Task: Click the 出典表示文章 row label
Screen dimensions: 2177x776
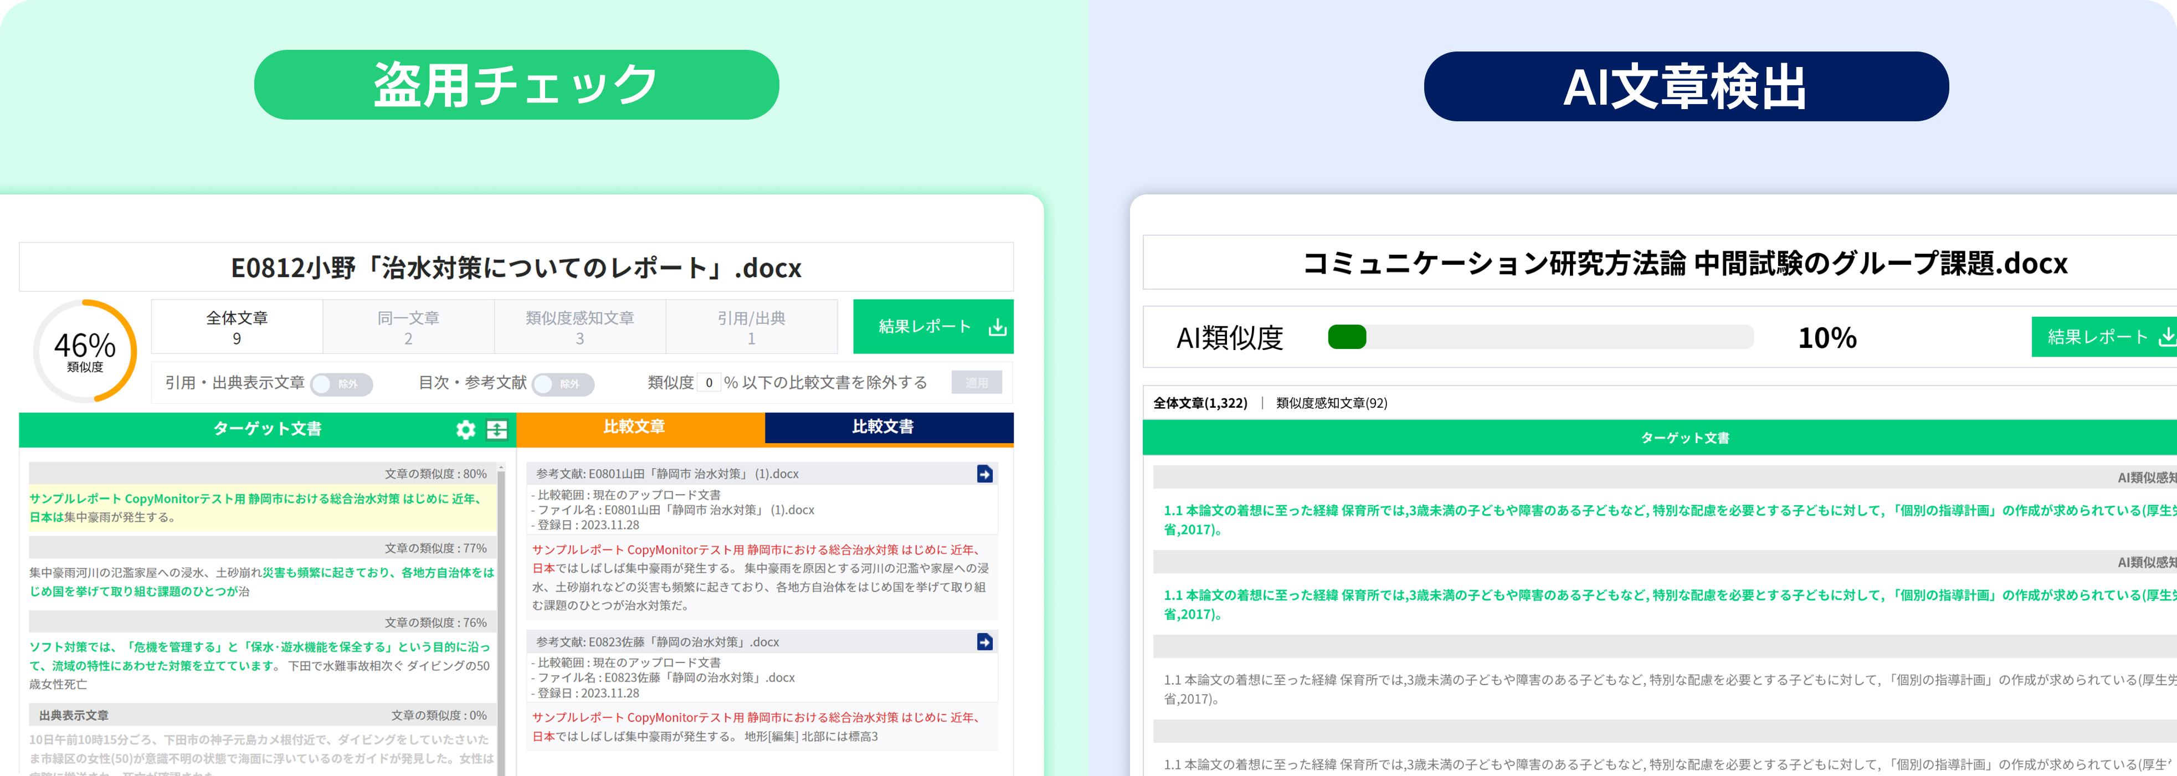Action: (x=74, y=715)
